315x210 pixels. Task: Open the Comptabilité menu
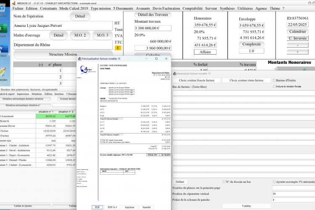[x=192, y=8]
